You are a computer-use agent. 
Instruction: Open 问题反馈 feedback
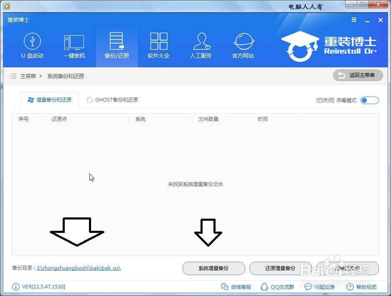[x=320, y=287]
